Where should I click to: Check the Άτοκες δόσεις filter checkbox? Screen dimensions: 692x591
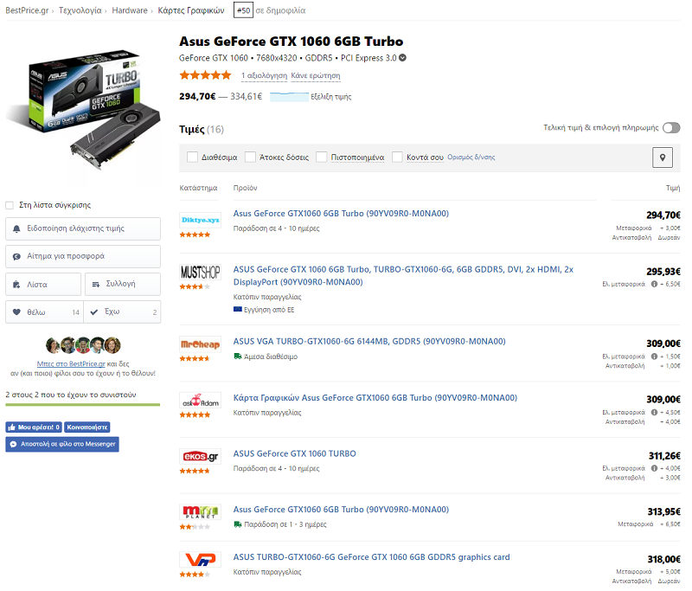pos(250,157)
